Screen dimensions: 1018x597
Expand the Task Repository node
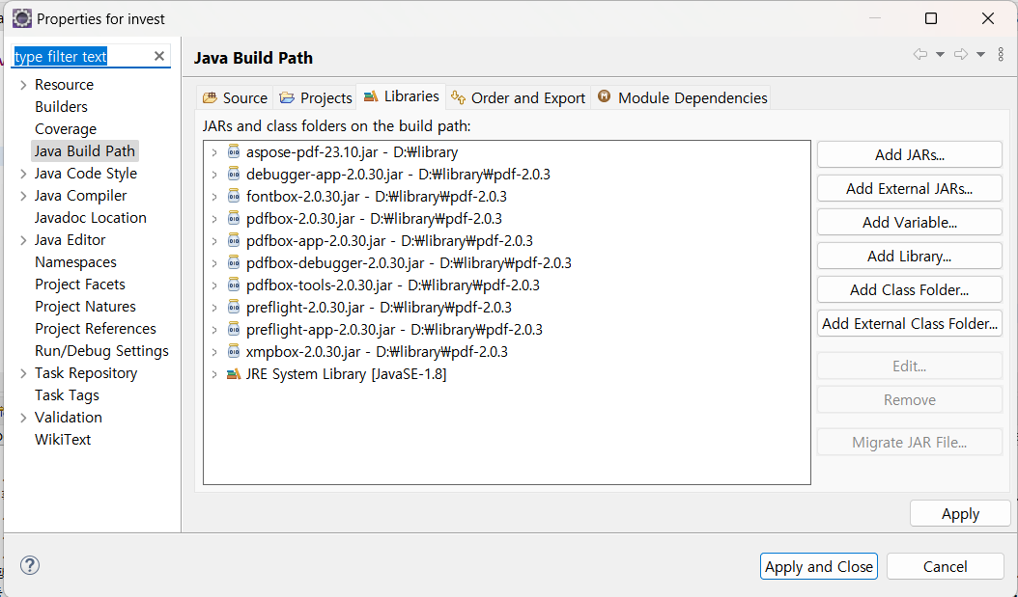tap(23, 373)
